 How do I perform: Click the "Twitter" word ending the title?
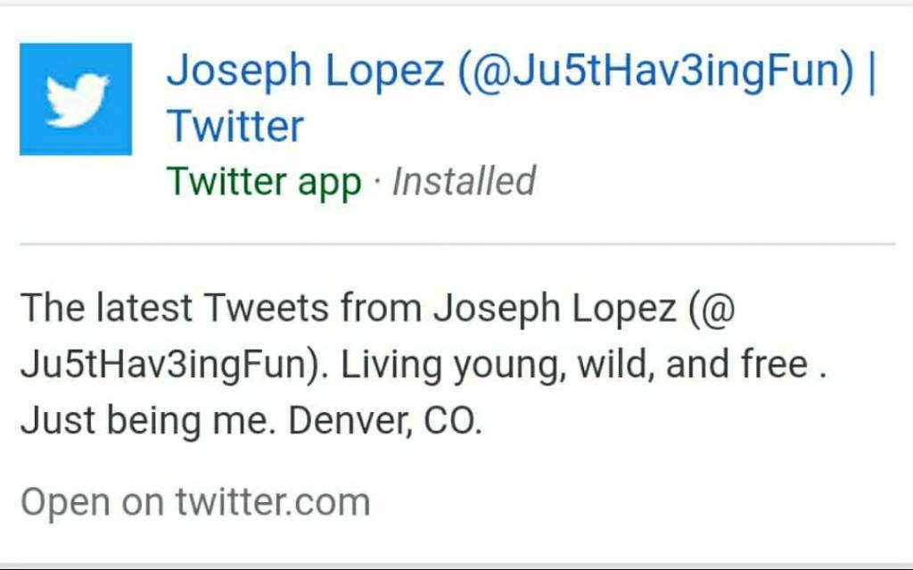pos(235,127)
